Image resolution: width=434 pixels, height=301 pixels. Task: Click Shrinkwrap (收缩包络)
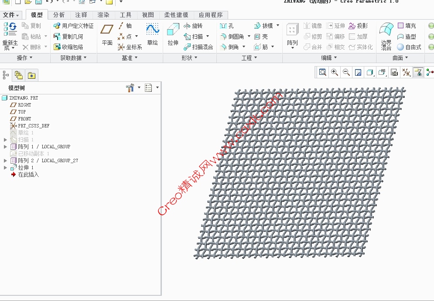(x=68, y=47)
